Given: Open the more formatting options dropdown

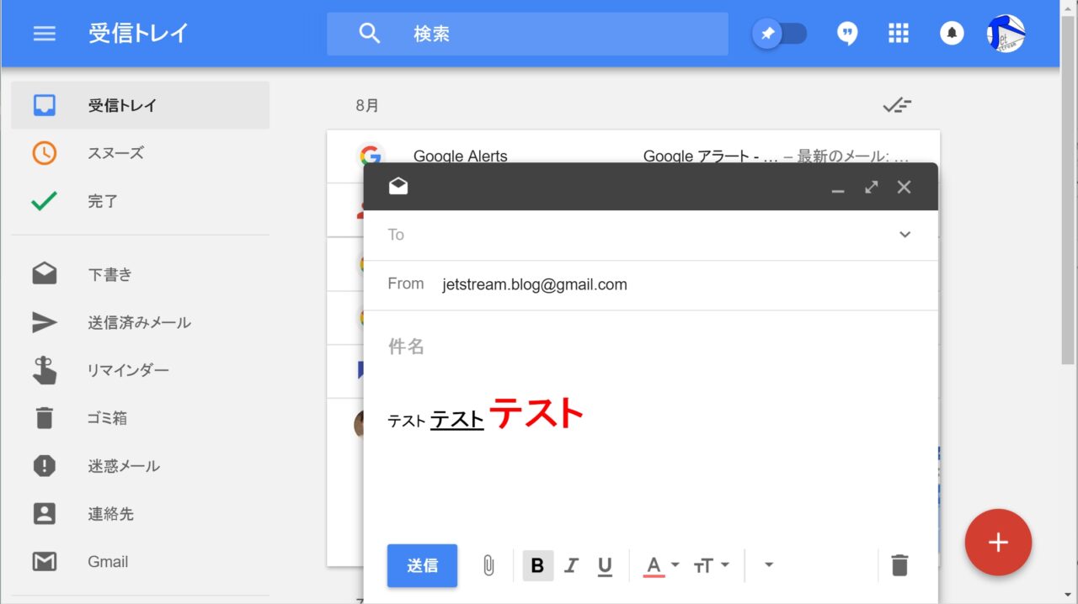Looking at the screenshot, I should pos(768,565).
